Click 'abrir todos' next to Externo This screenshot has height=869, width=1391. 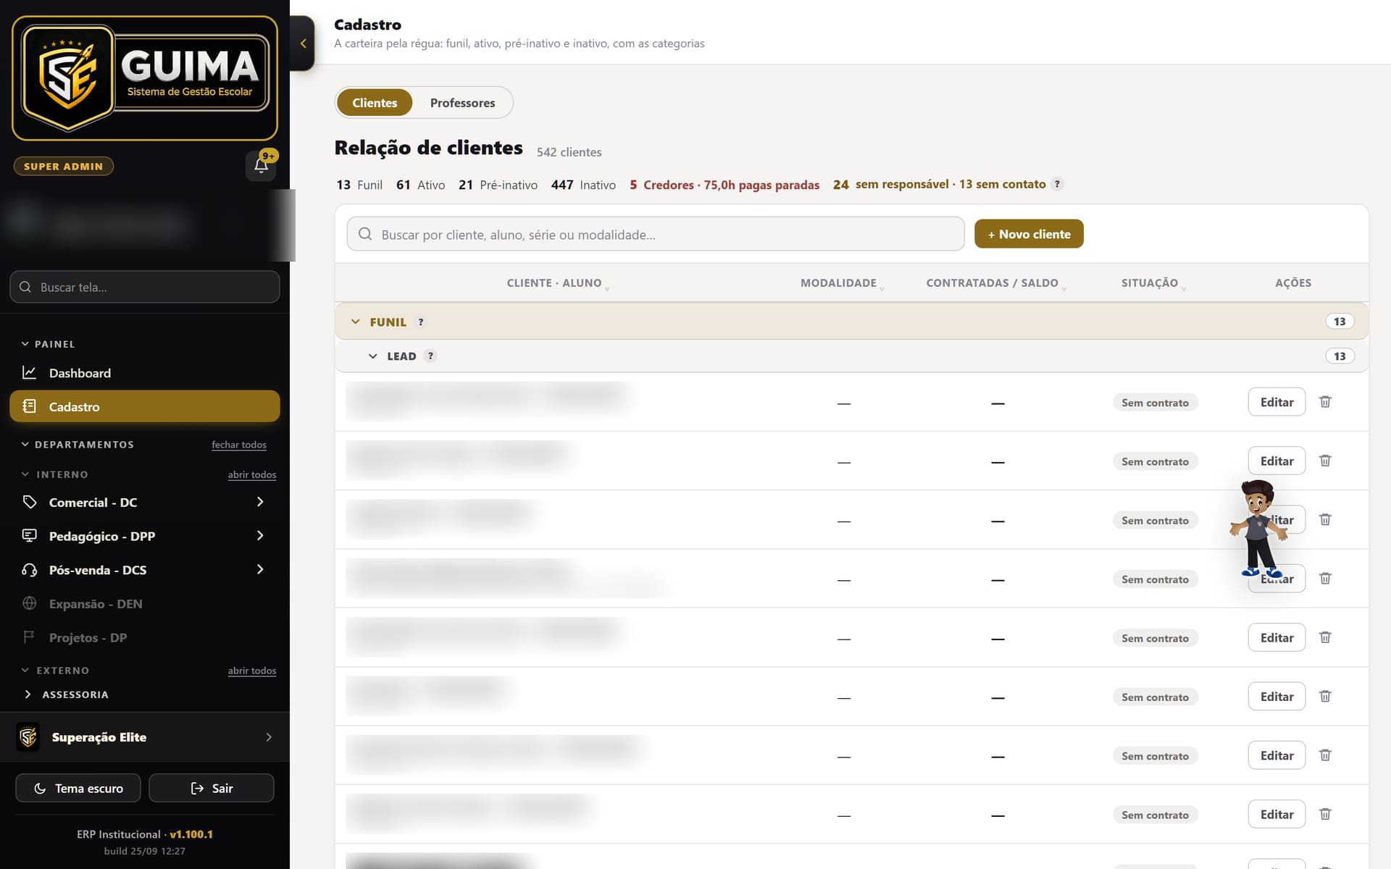click(252, 671)
